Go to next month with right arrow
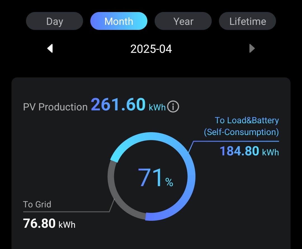 point(252,48)
